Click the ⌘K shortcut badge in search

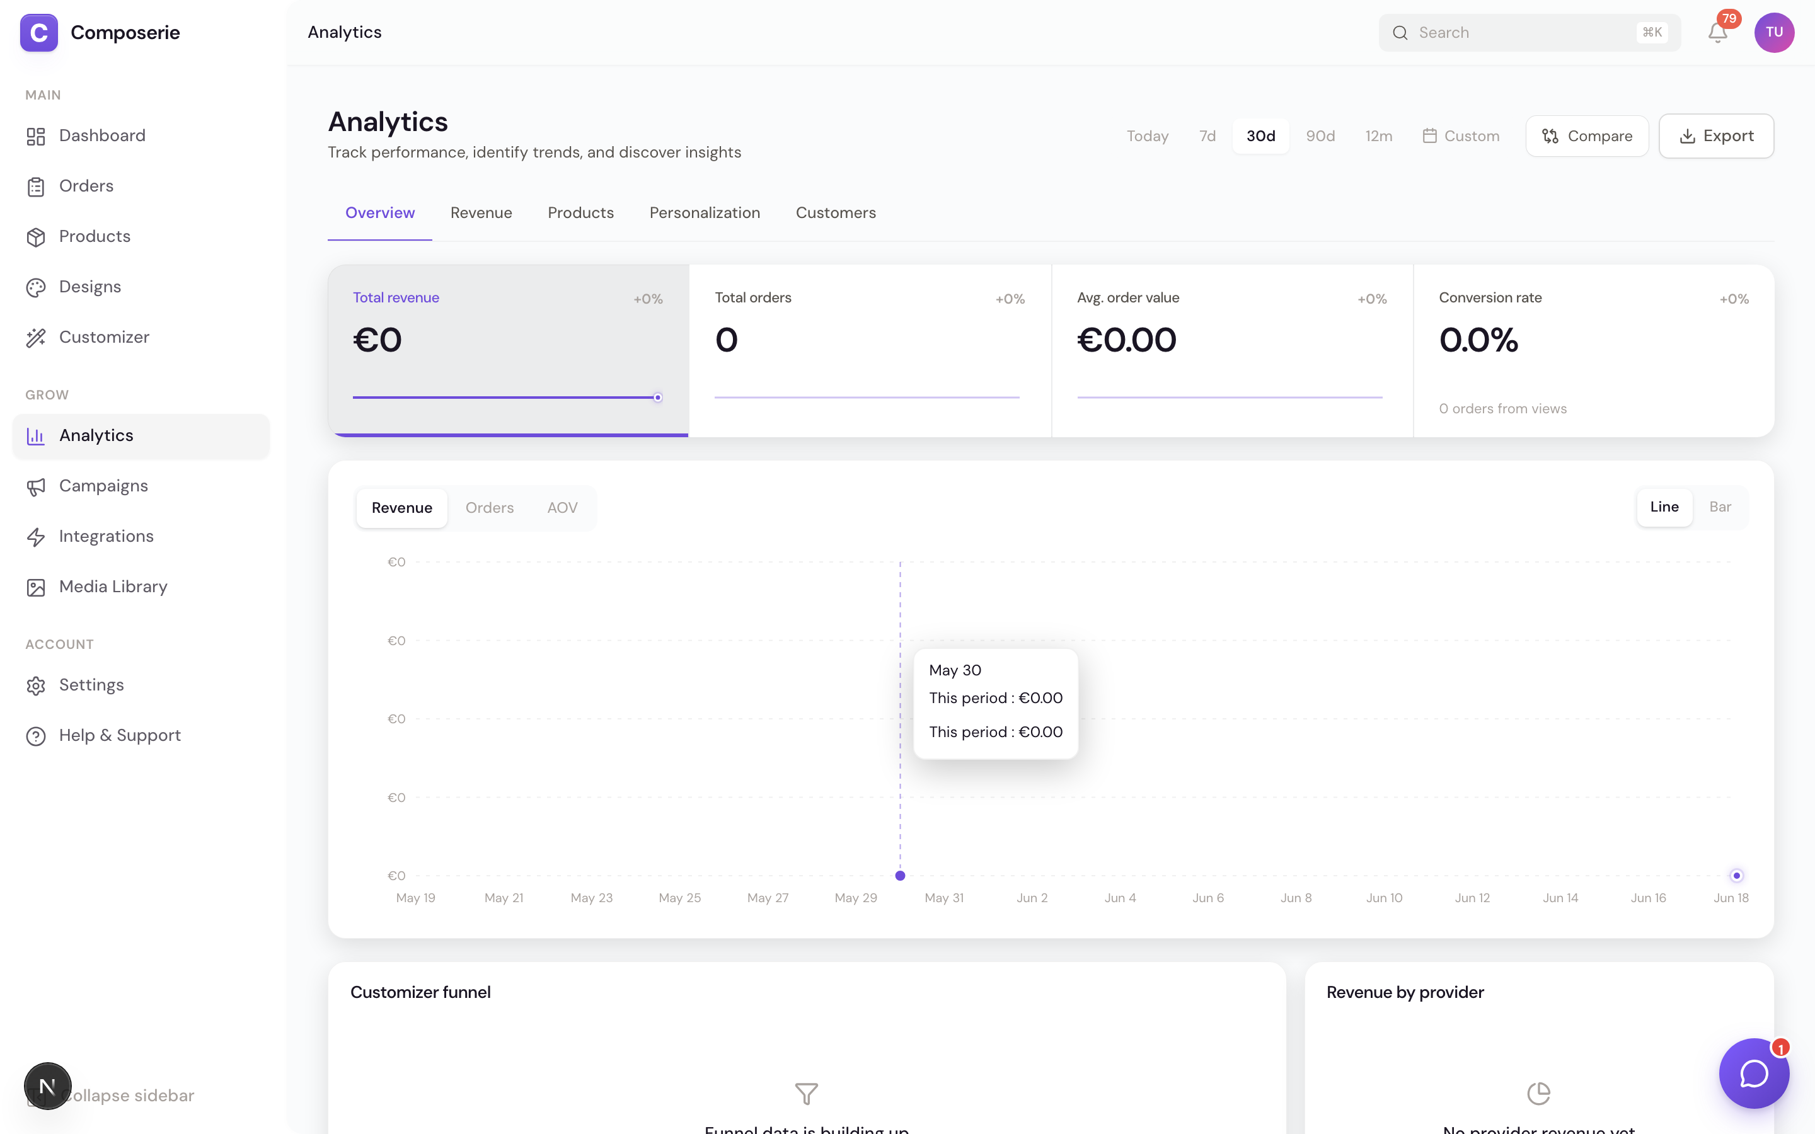tap(1652, 32)
